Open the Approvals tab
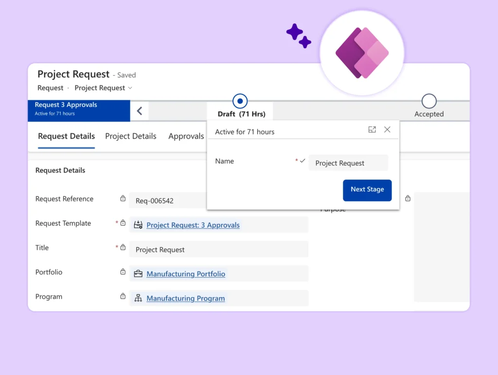The image size is (498, 375). [186, 136]
